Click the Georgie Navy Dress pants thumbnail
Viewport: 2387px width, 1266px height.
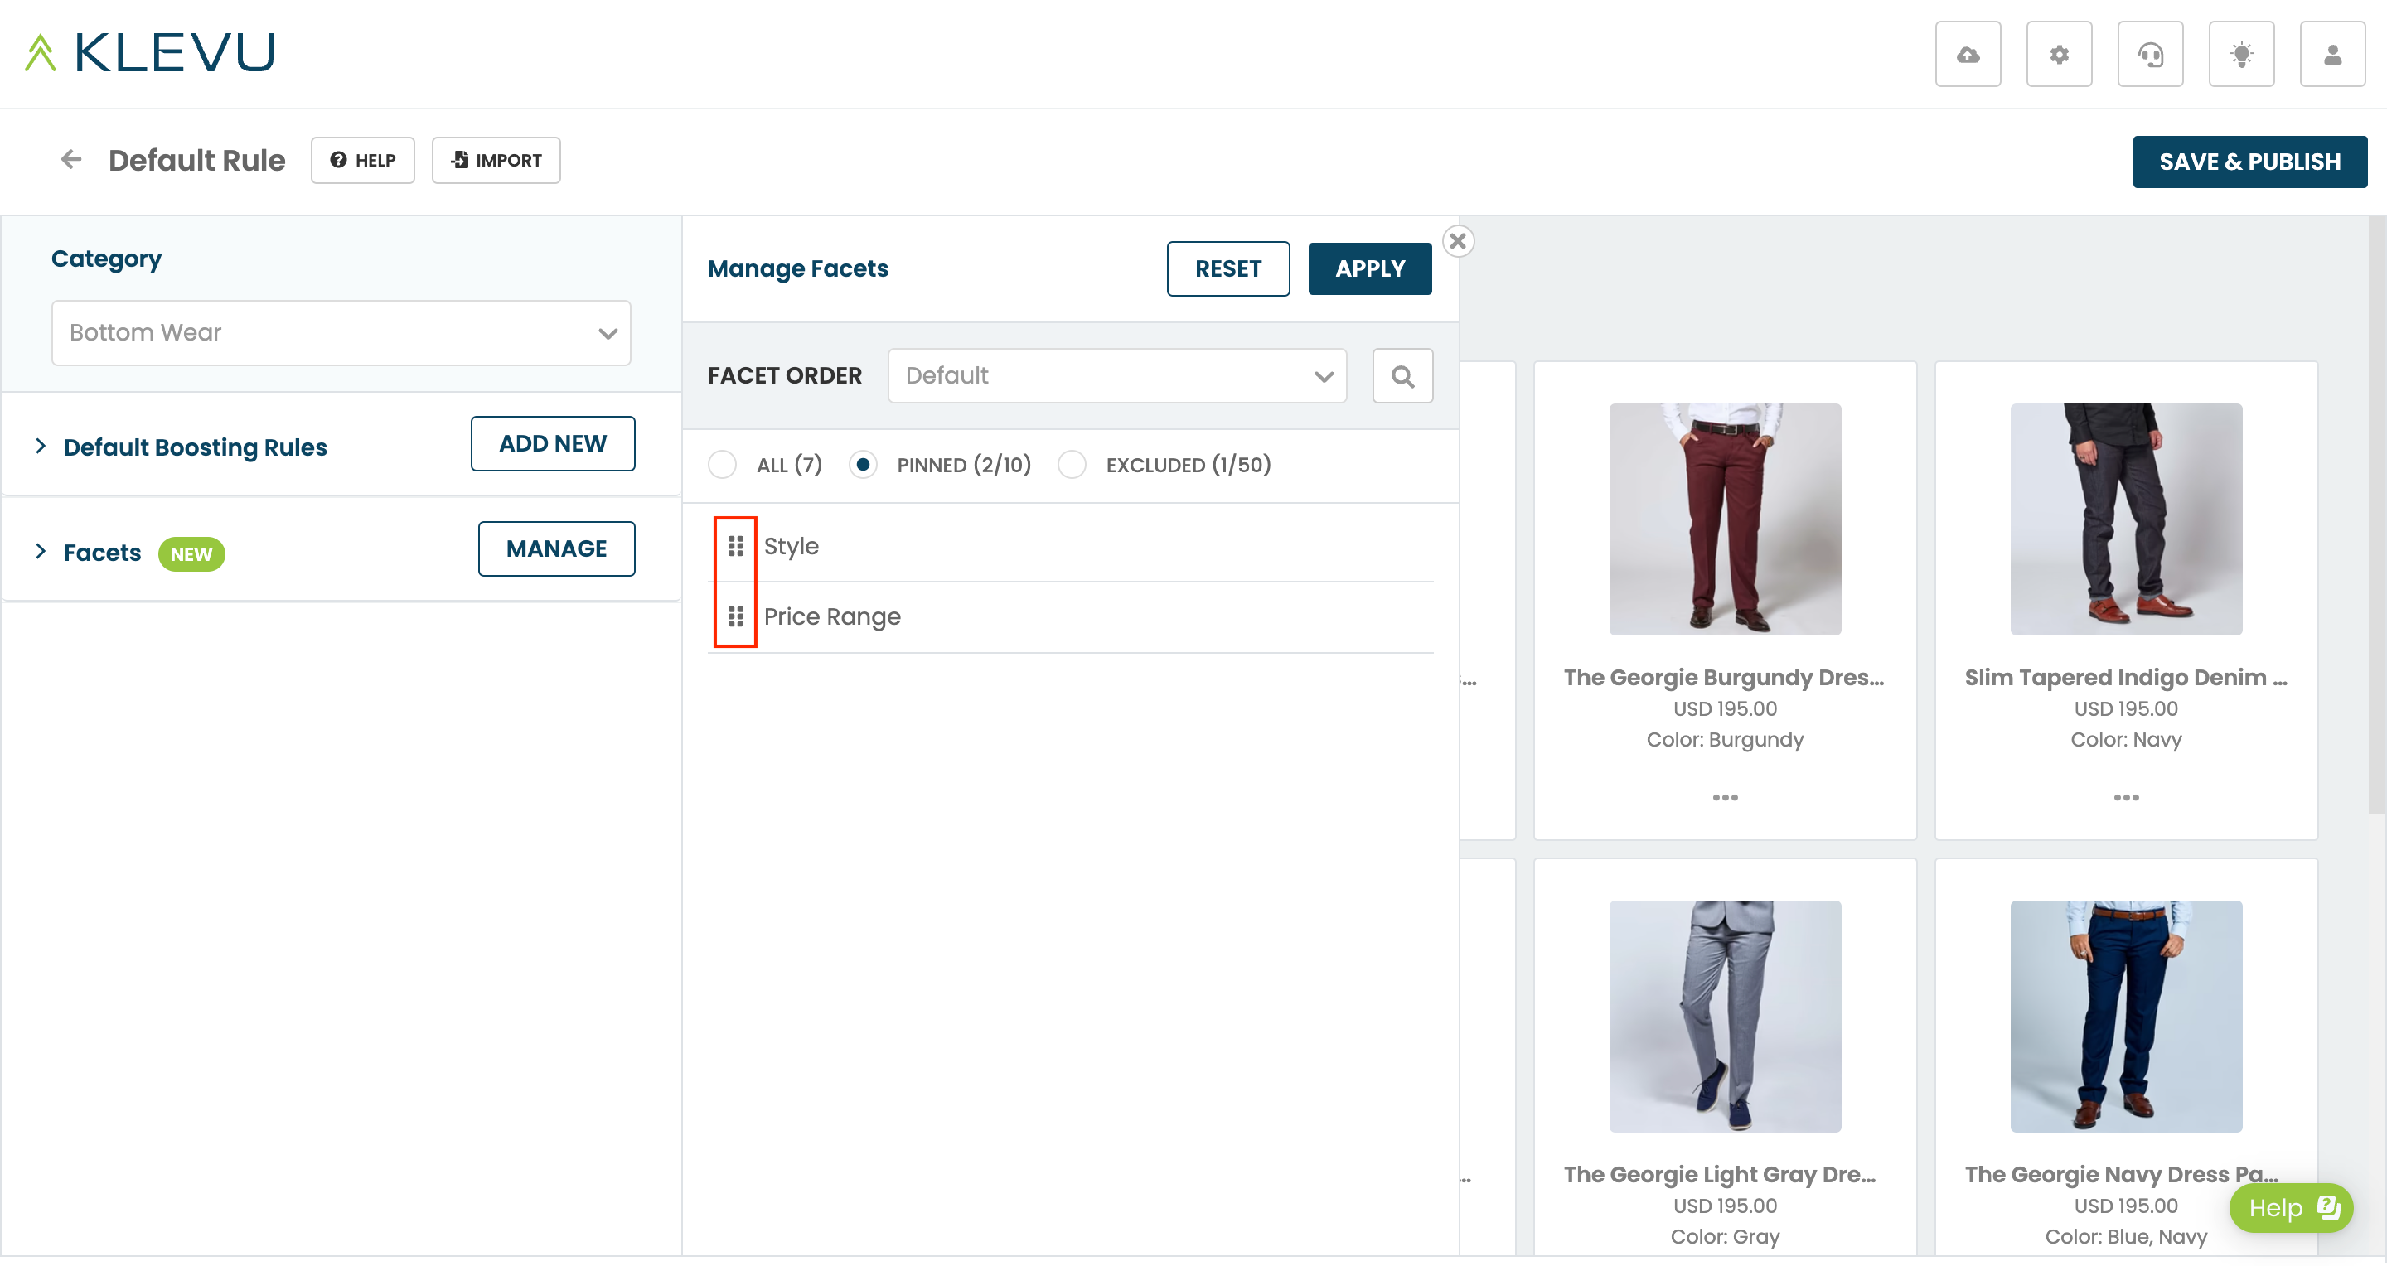(x=2126, y=1016)
